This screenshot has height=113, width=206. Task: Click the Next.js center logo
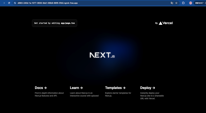(x=102, y=55)
